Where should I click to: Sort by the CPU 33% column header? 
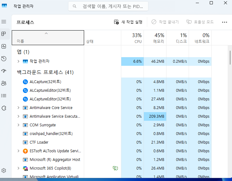[132, 38]
